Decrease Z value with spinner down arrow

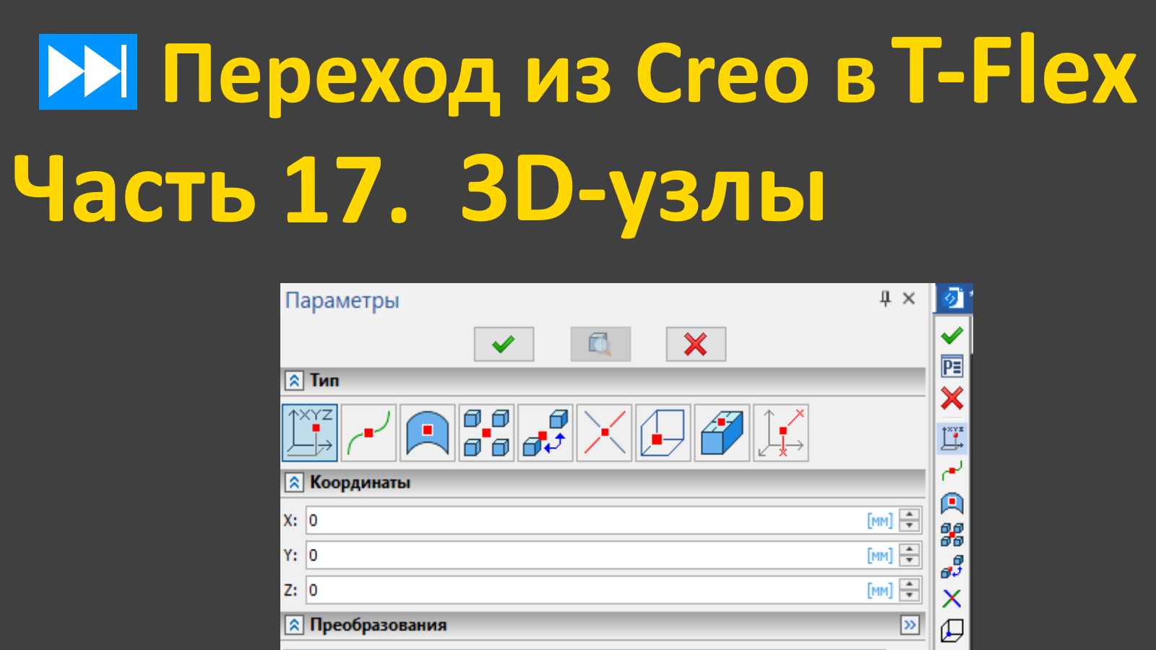click(910, 596)
